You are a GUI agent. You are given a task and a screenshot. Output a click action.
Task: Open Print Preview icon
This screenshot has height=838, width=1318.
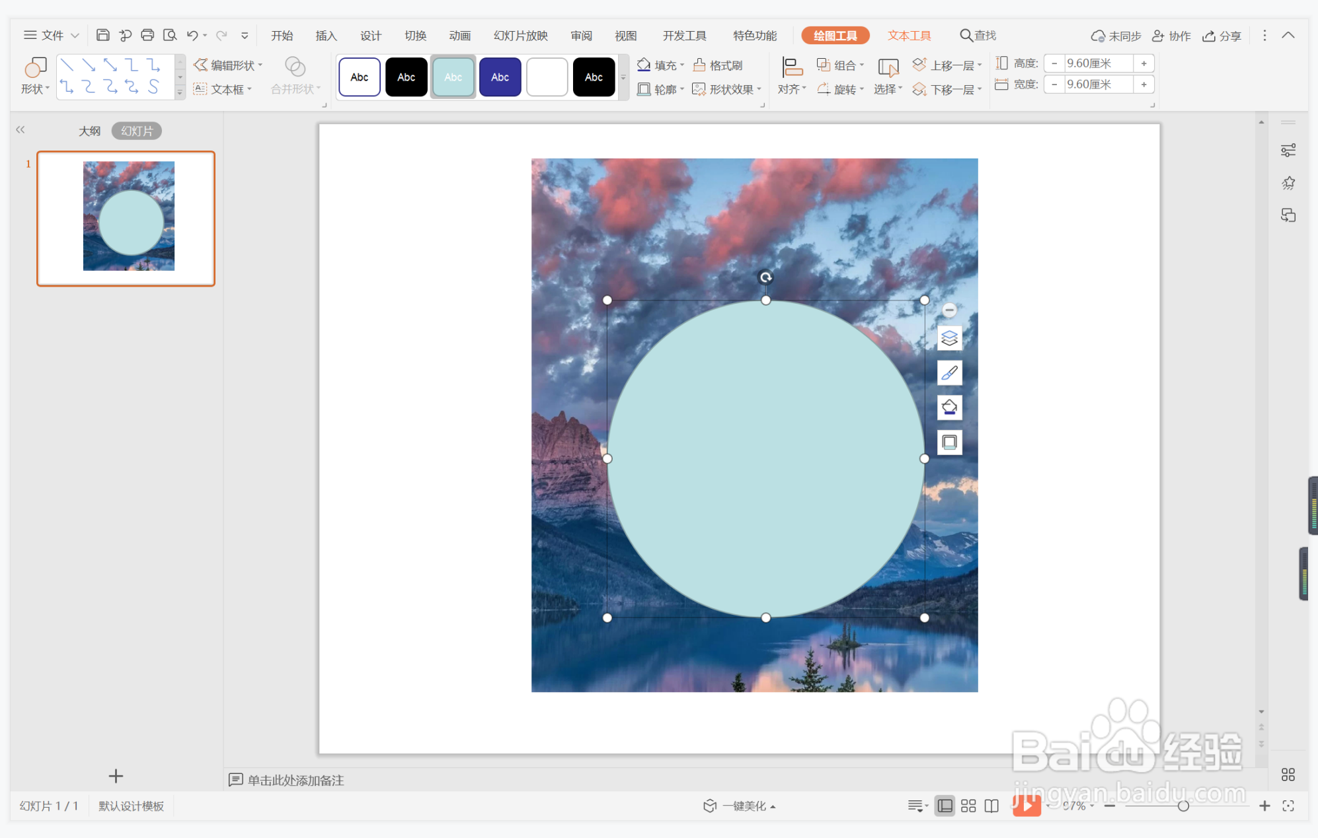coord(170,35)
